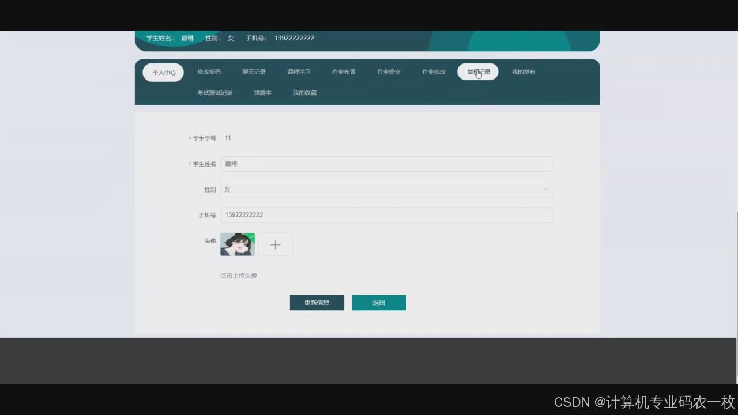The image size is (738, 415).
Task: Click the 退出 exit button
Action: pos(378,302)
